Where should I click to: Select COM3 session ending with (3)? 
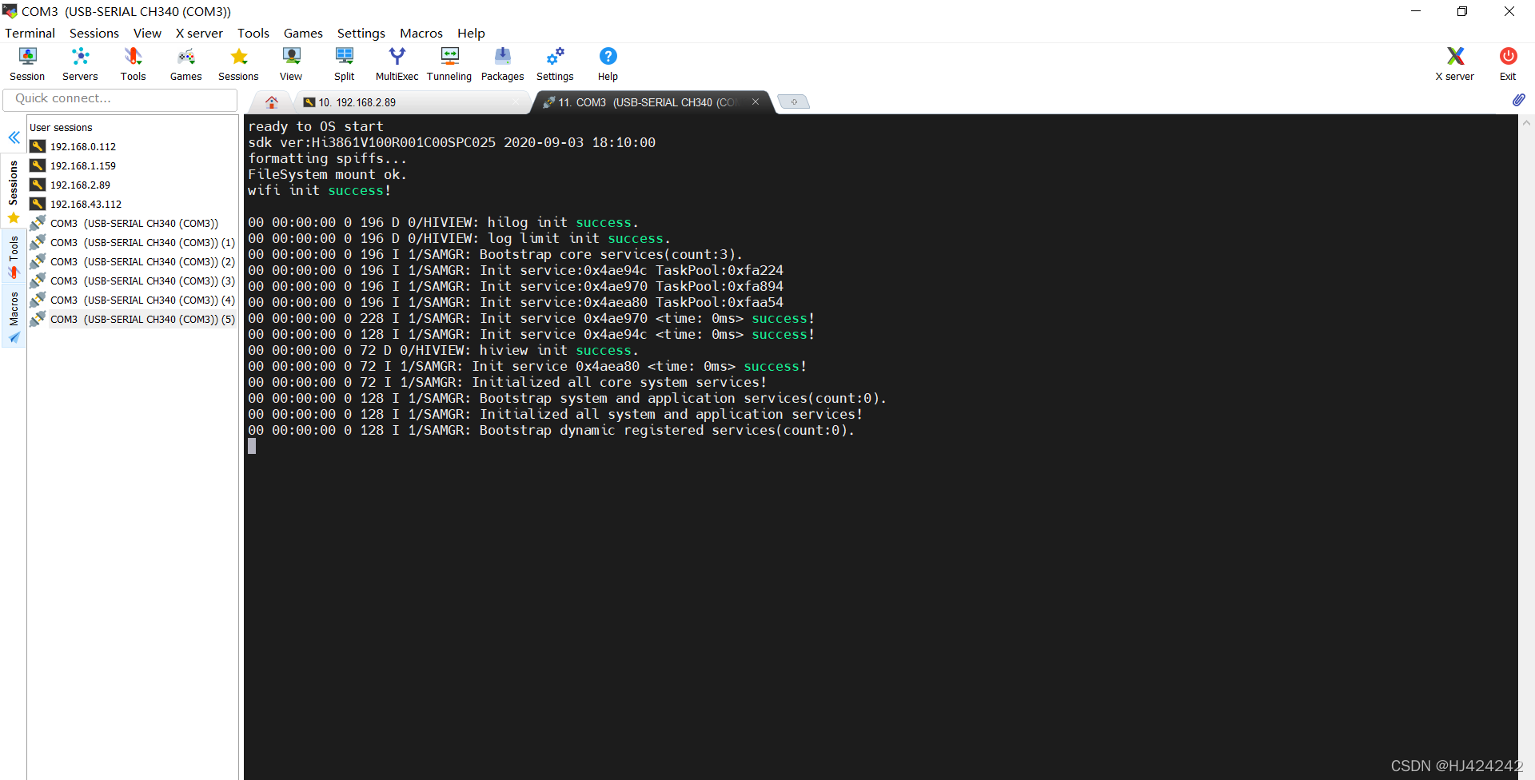142,281
